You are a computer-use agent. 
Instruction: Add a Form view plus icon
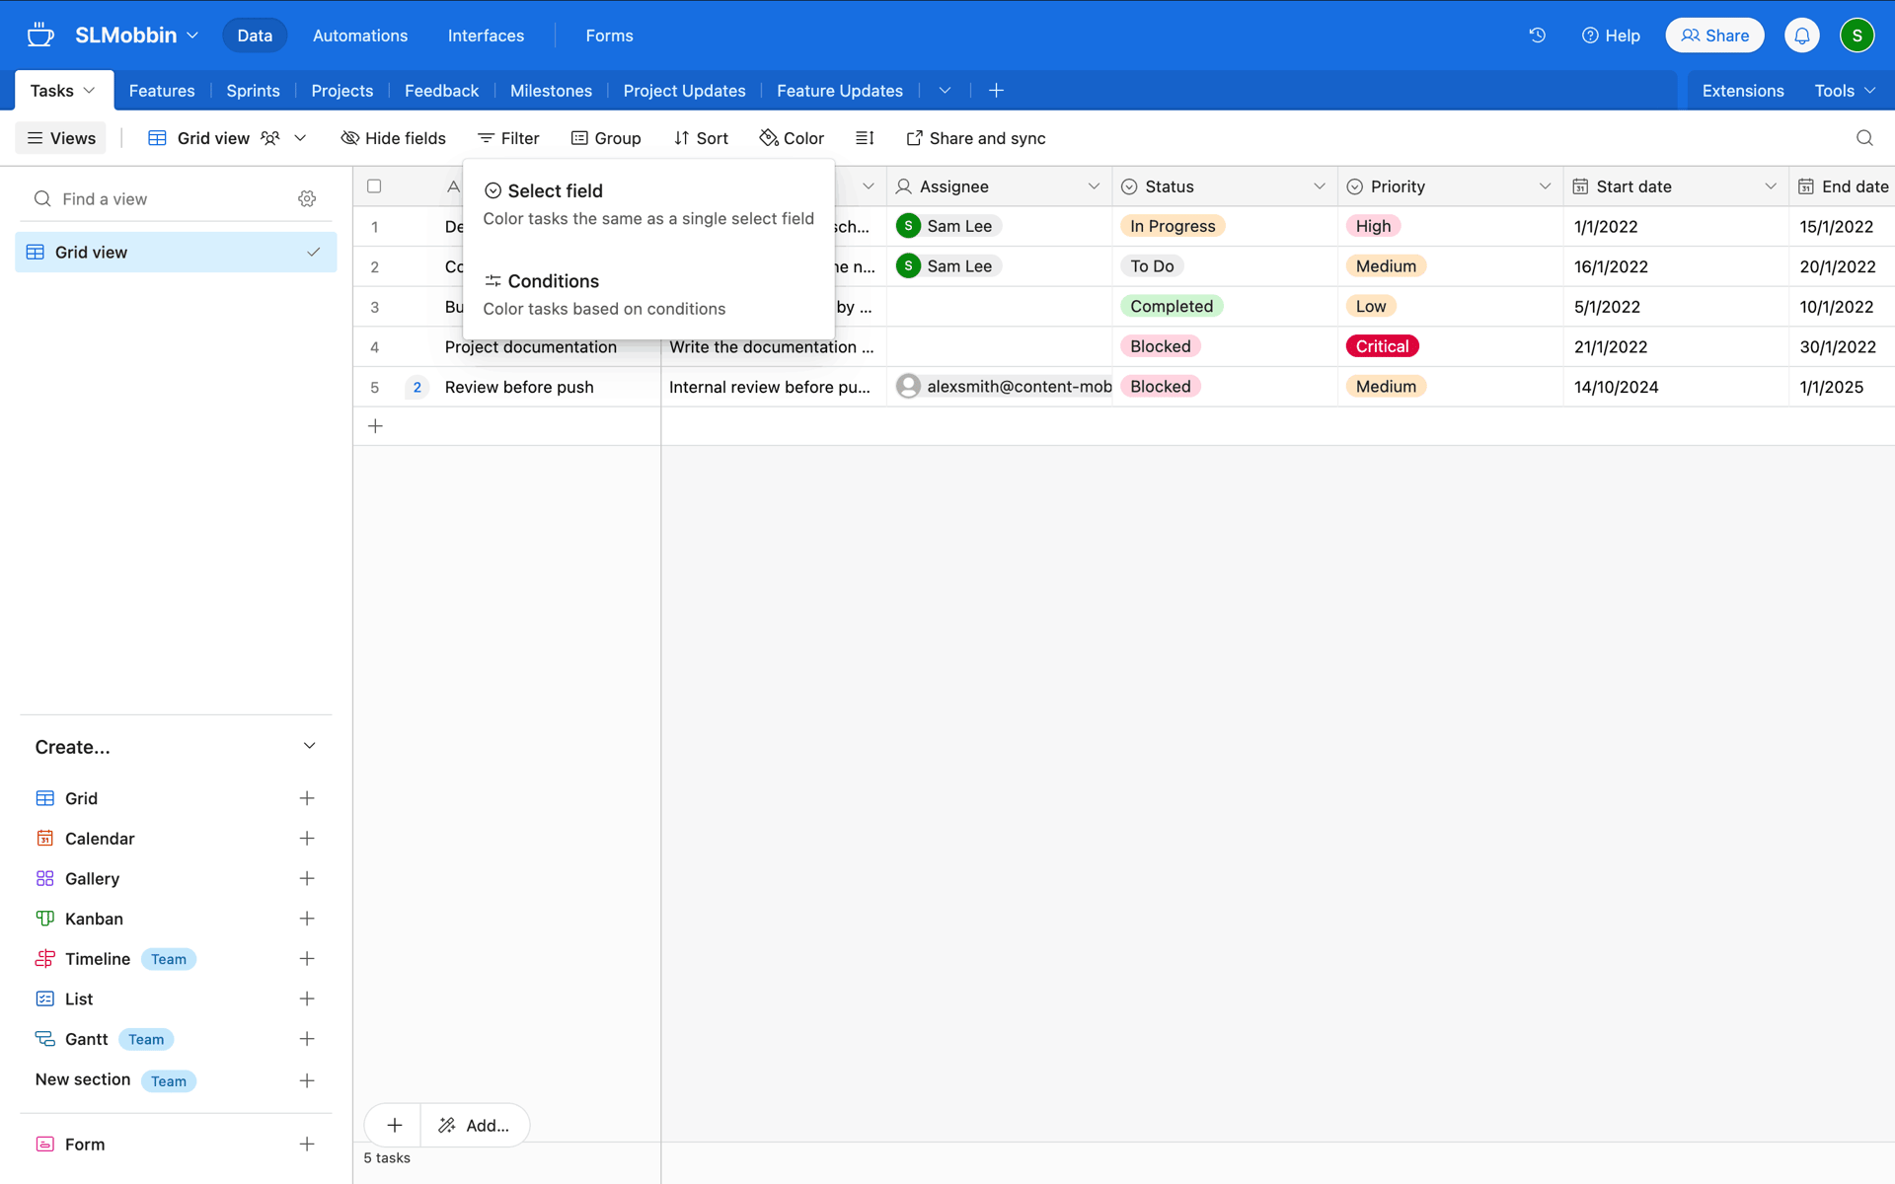click(307, 1145)
